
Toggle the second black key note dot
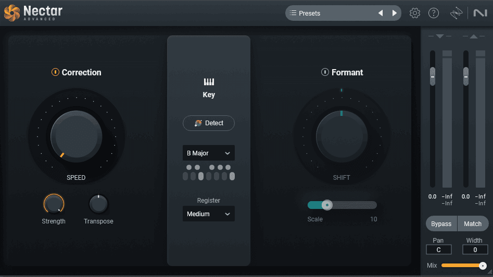click(197, 167)
